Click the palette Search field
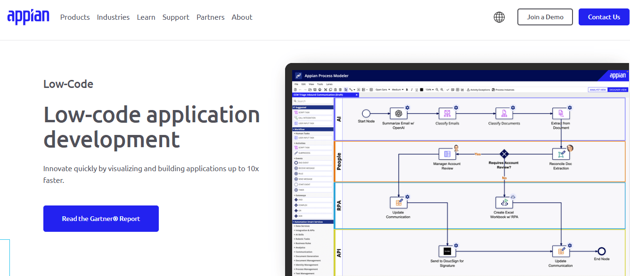630x276 pixels. 313,101
